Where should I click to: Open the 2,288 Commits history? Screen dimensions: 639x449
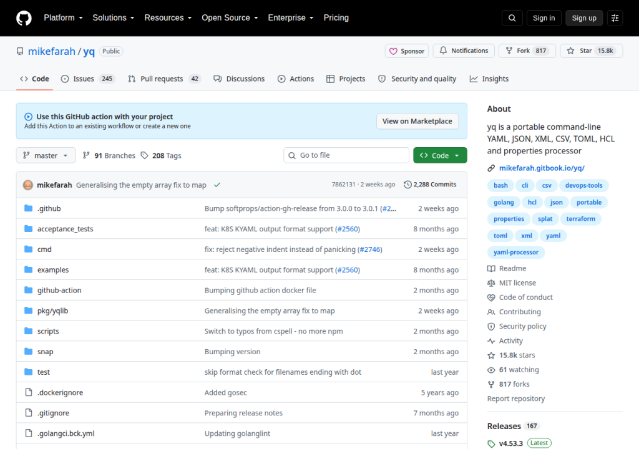pyautogui.click(x=430, y=185)
